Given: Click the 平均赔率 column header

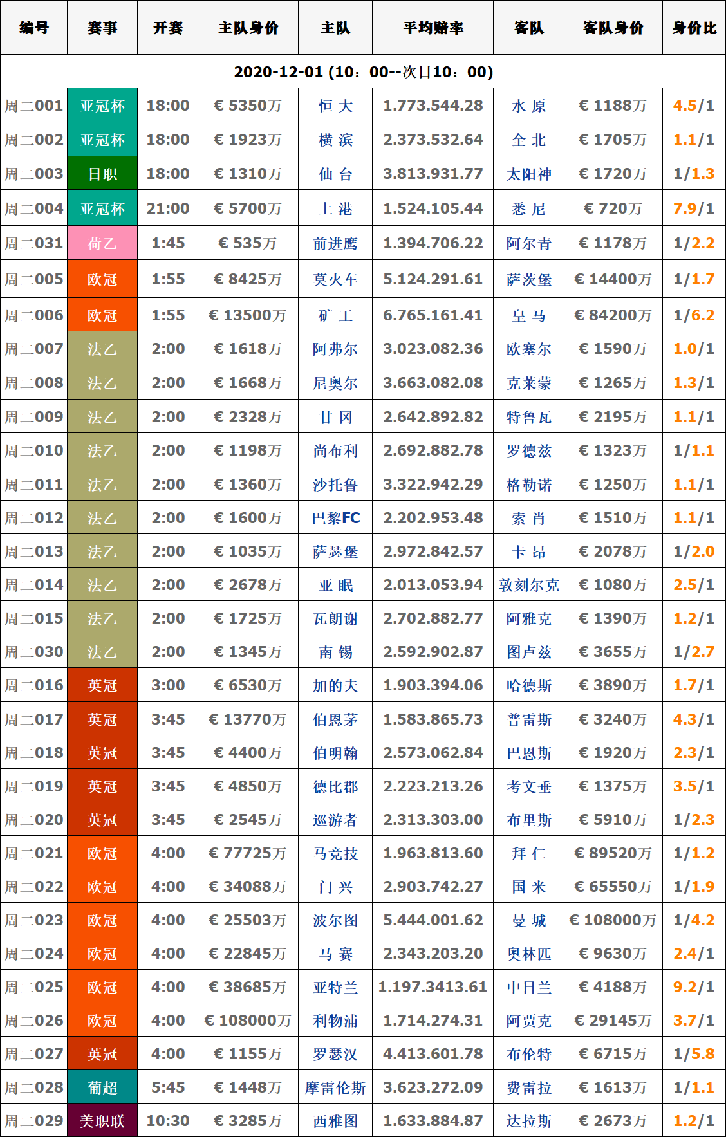Looking at the screenshot, I should point(433,28).
